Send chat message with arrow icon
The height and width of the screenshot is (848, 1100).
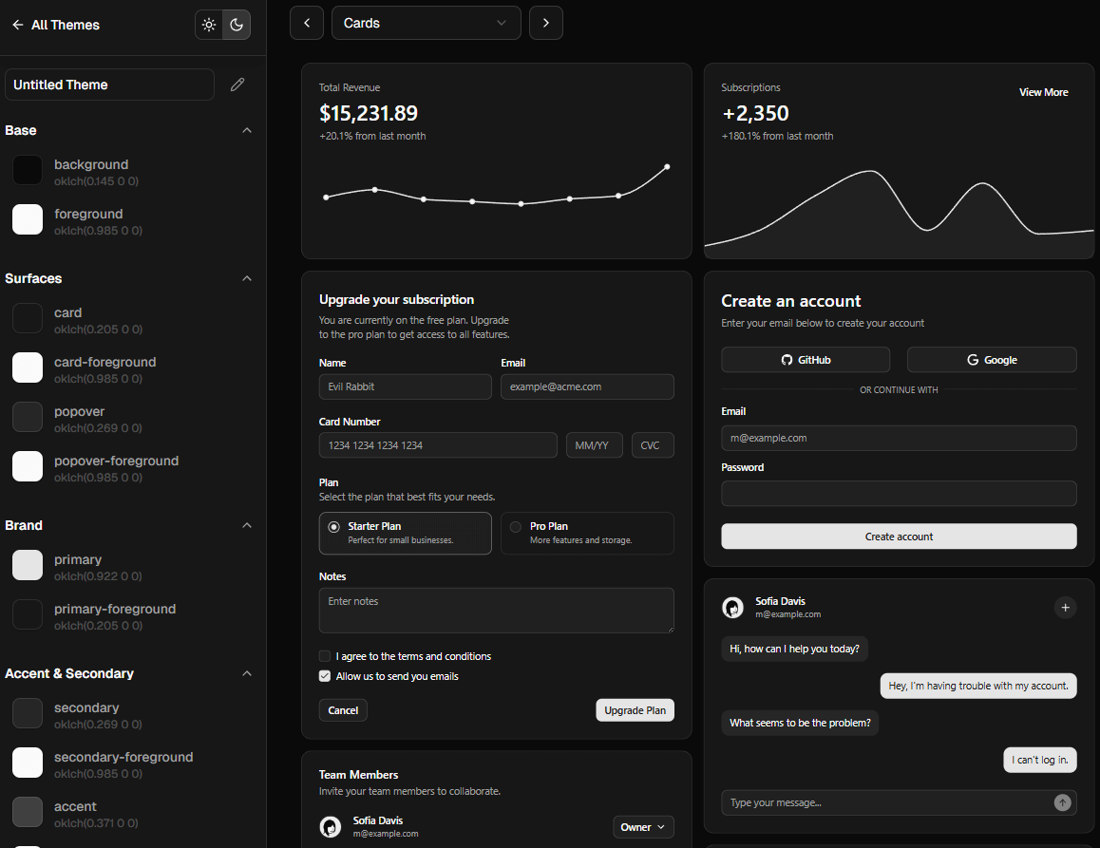coord(1062,802)
